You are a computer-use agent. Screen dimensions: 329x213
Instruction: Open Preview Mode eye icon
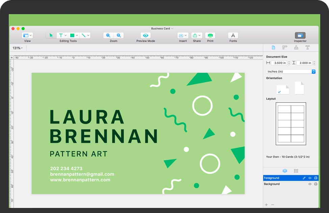coord(145,35)
